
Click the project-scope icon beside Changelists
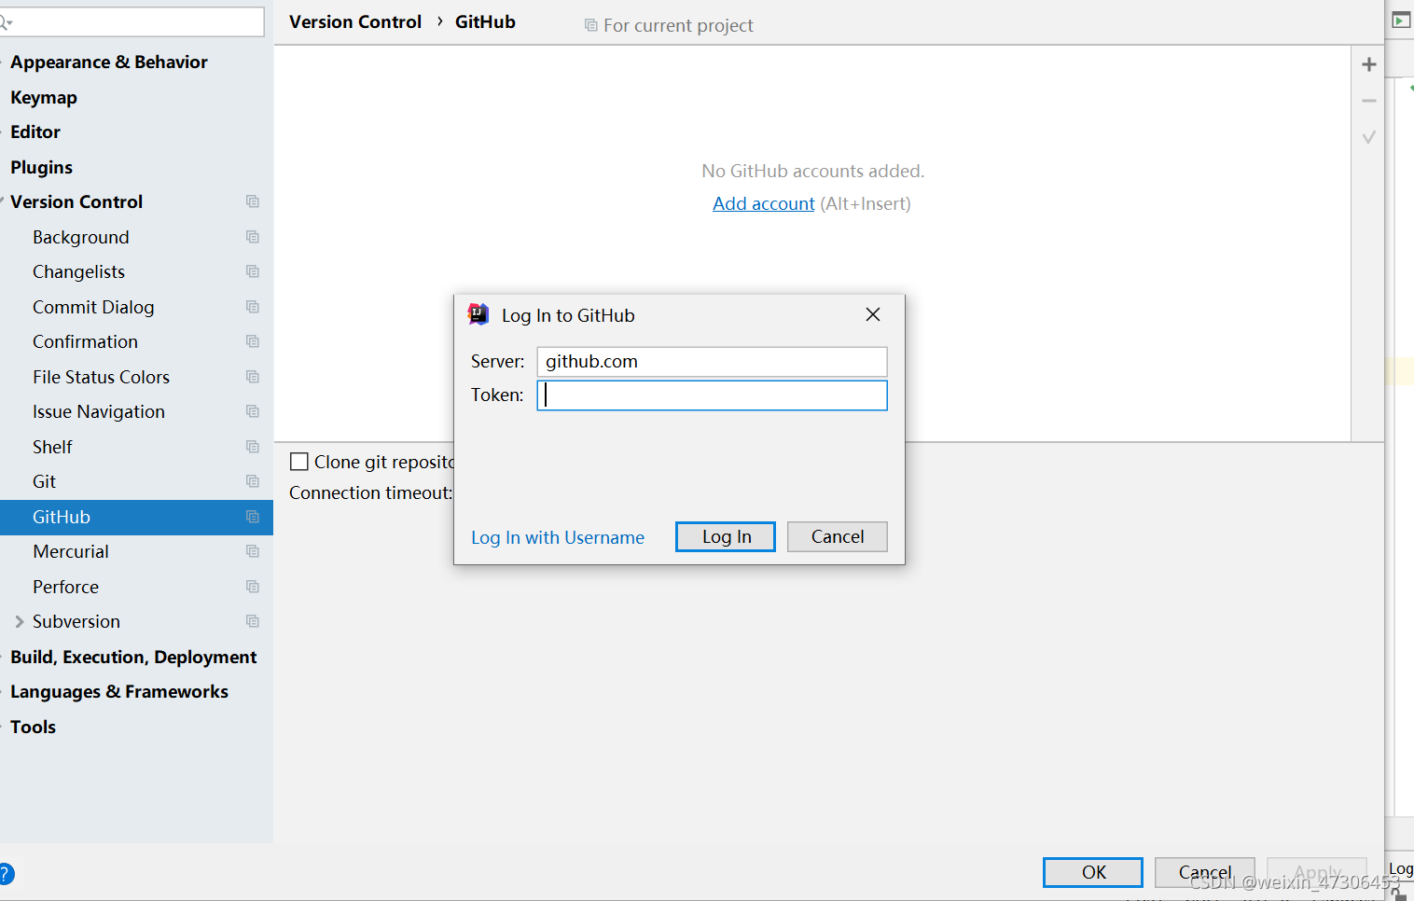(253, 271)
